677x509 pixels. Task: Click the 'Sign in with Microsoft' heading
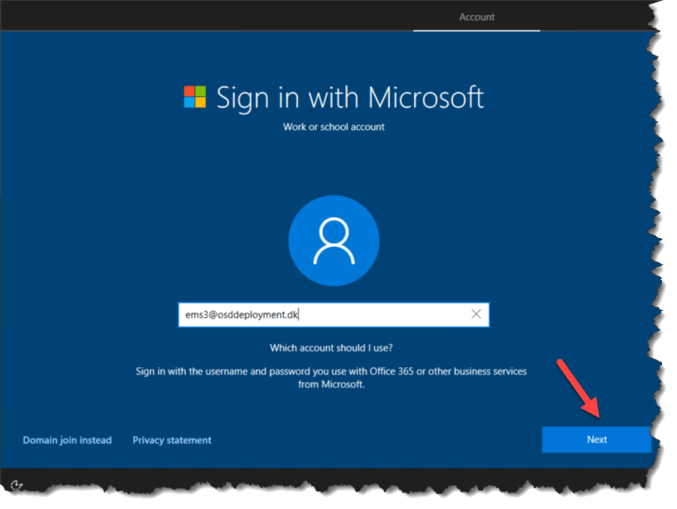pos(349,97)
